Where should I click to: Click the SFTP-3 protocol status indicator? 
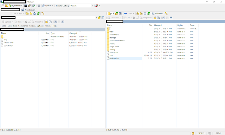(x=201, y=133)
